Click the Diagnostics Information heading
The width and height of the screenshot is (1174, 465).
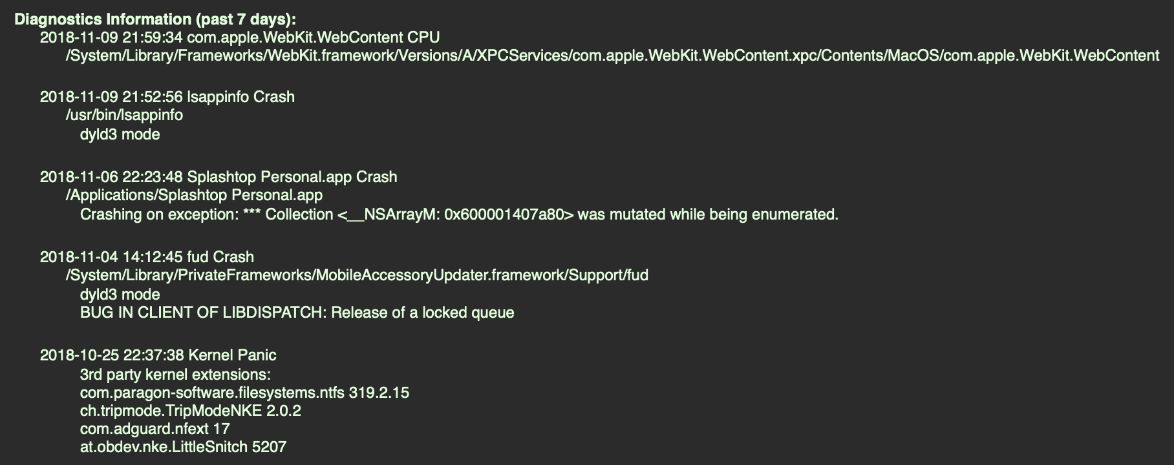pyautogui.click(x=155, y=19)
